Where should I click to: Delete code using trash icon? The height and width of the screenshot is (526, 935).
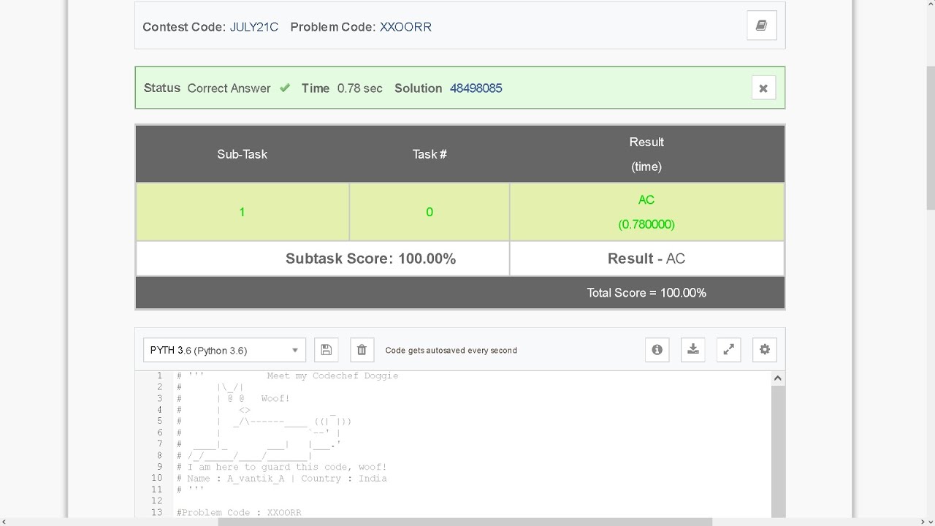362,350
